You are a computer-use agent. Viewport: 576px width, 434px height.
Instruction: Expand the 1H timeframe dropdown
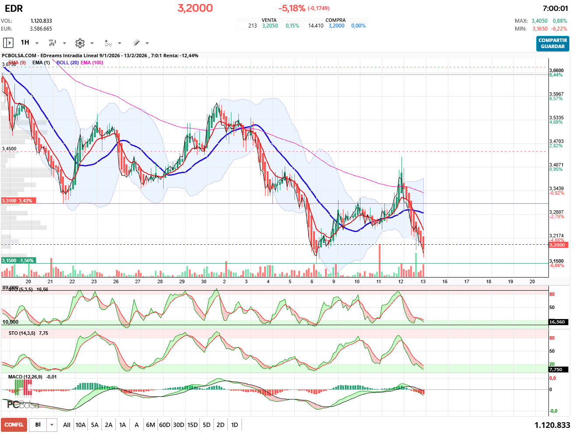click(37, 43)
